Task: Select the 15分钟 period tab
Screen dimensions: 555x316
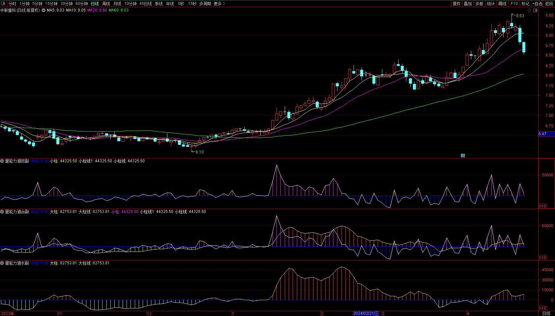Action: [x=51, y=4]
